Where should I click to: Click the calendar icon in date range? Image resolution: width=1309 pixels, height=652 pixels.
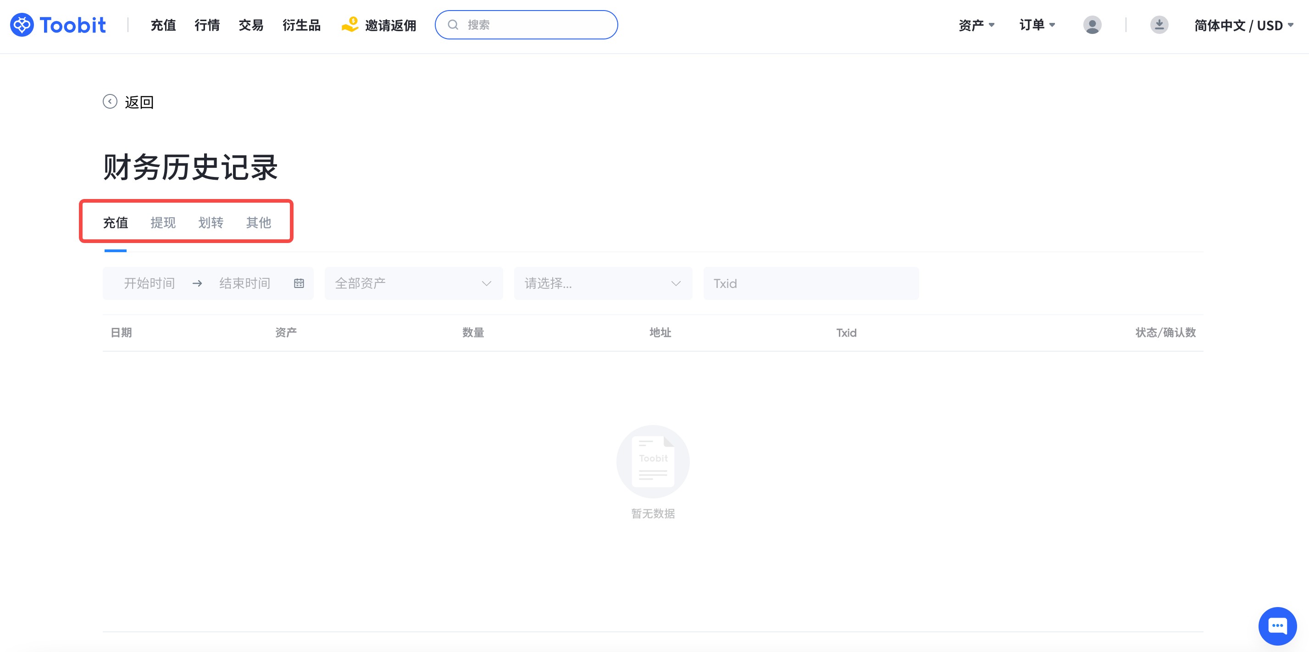(299, 283)
